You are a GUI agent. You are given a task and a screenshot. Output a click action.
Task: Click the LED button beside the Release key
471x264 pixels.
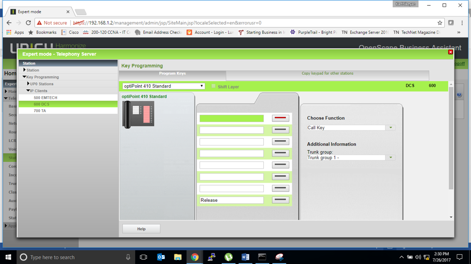[x=280, y=200]
